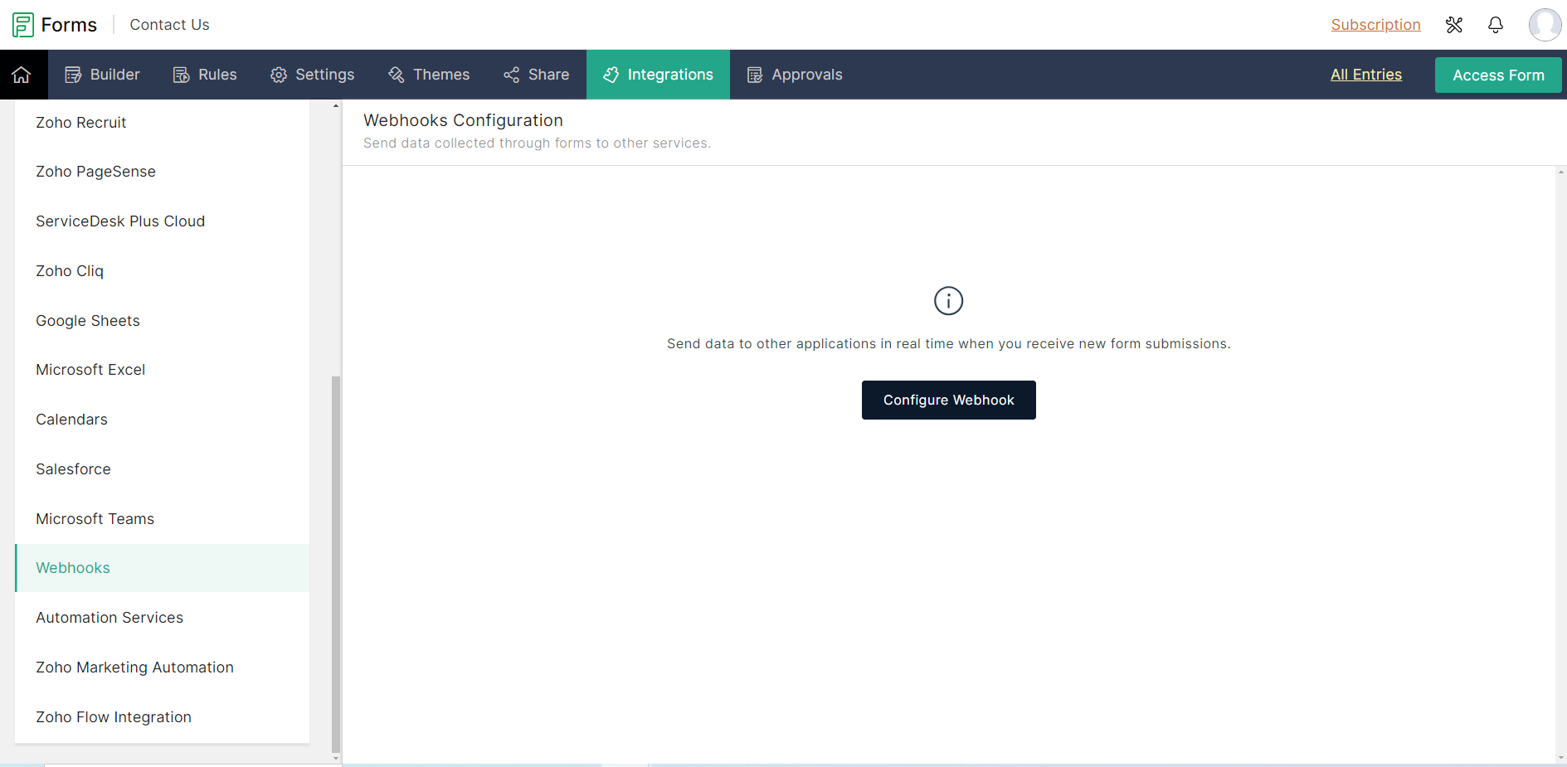Open the user profile avatar

(1545, 25)
